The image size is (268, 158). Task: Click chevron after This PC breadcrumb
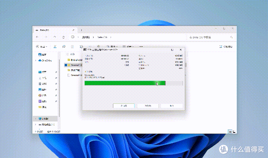93,37
